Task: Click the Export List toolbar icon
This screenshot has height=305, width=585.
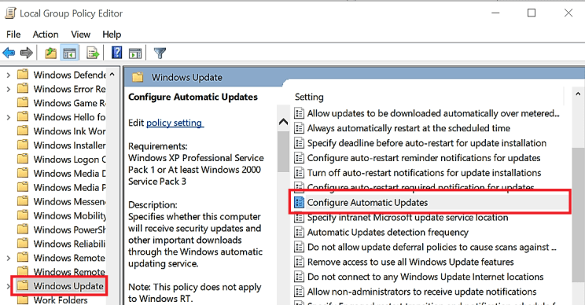Action: pos(93,53)
